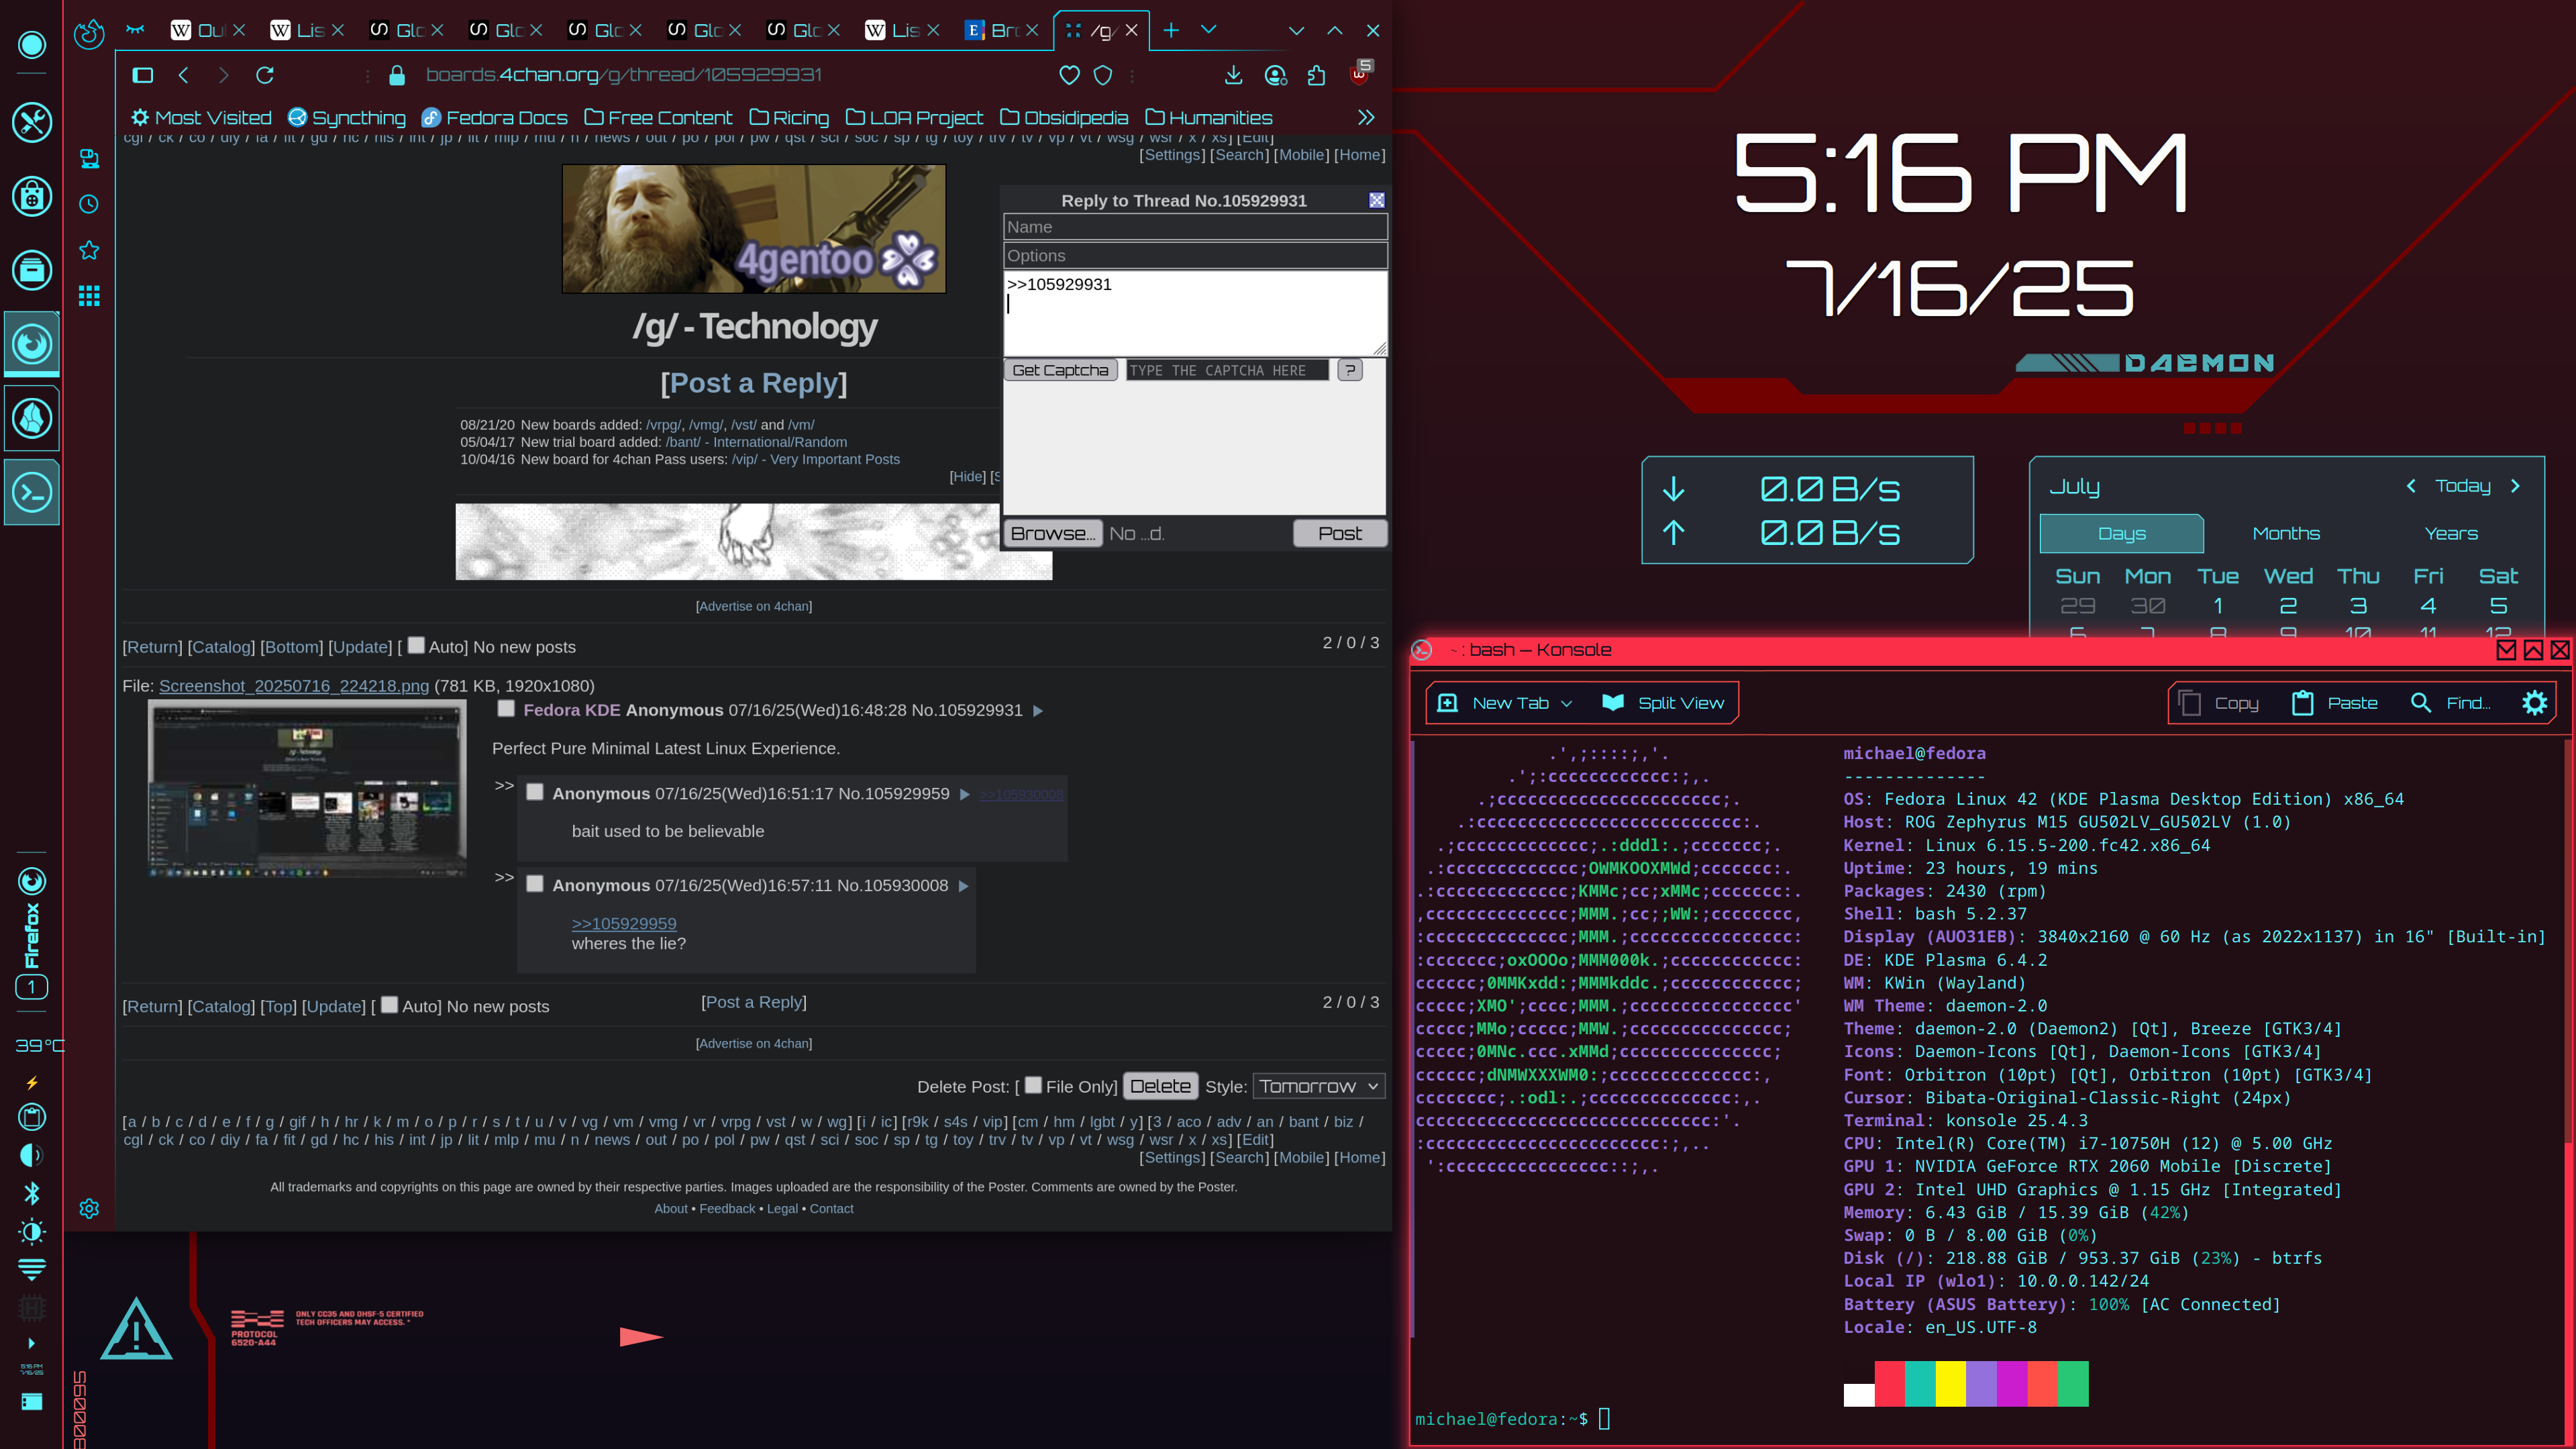Go to previous month in calendar widget

[x=2411, y=486]
